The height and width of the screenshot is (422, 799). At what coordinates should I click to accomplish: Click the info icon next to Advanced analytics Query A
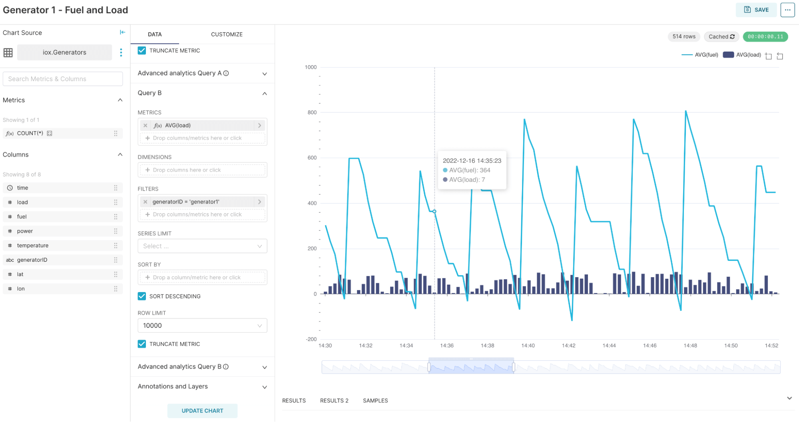tap(226, 73)
